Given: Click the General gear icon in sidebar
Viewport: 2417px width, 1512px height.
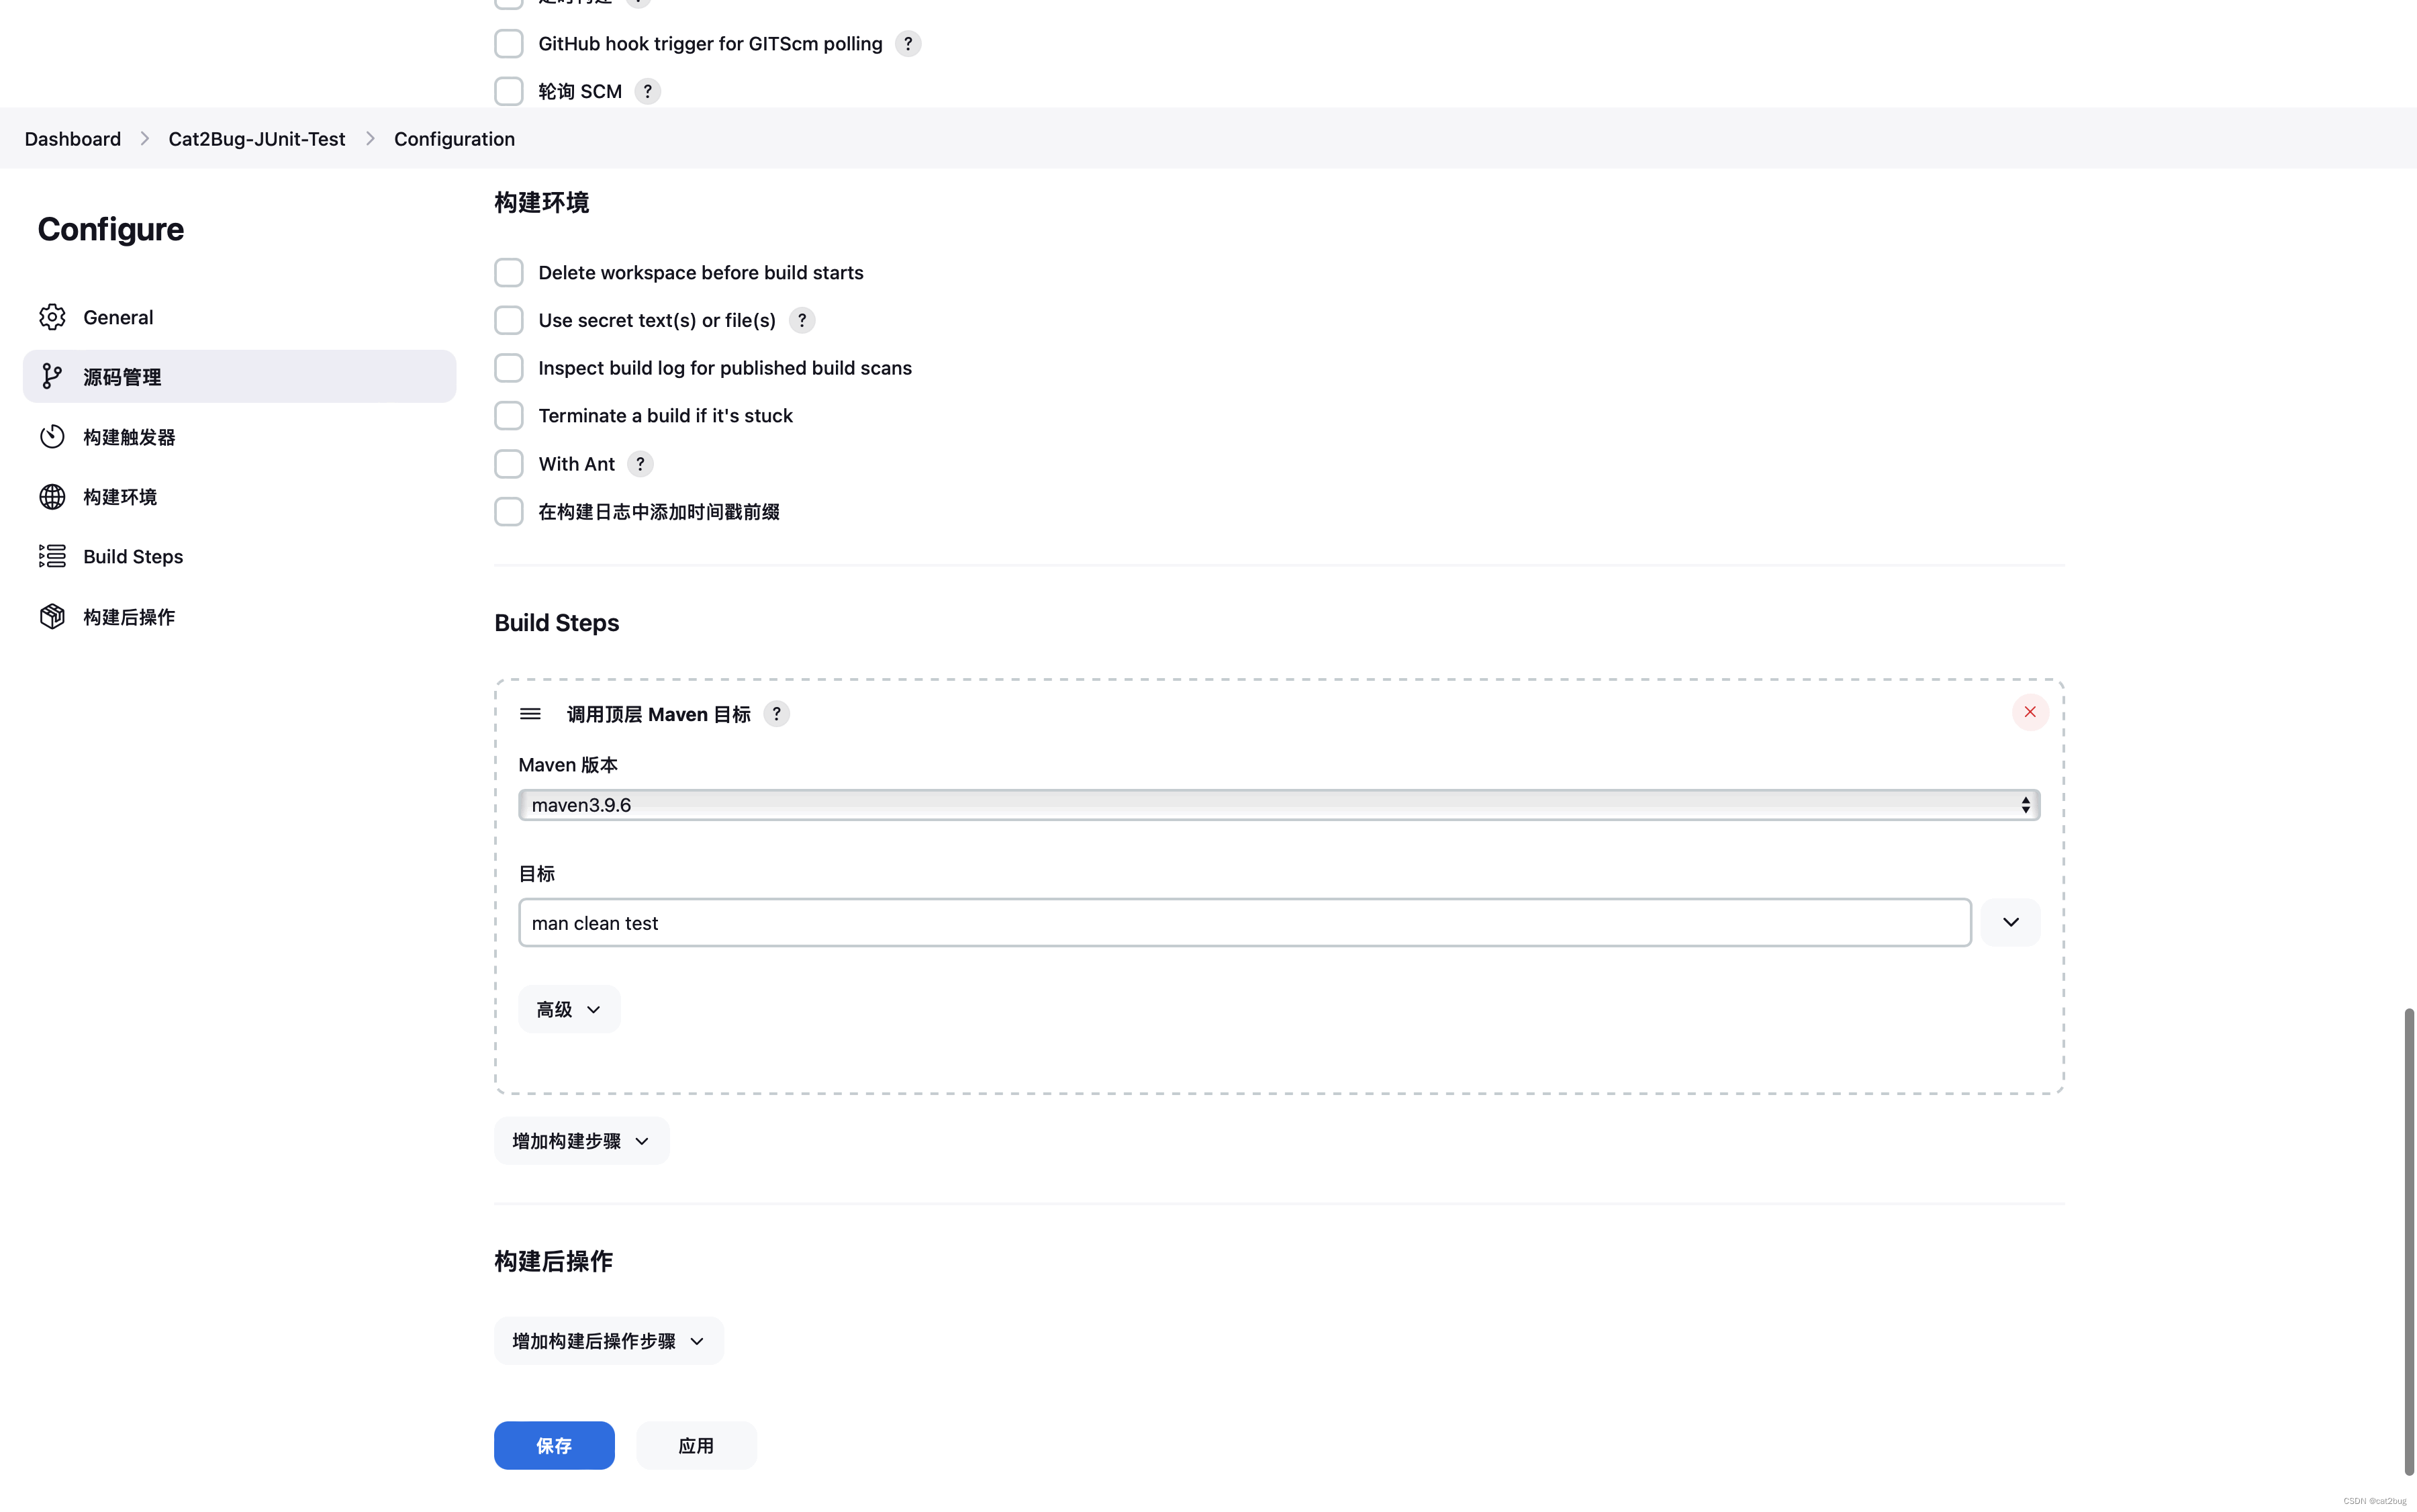Looking at the screenshot, I should tap(52, 317).
